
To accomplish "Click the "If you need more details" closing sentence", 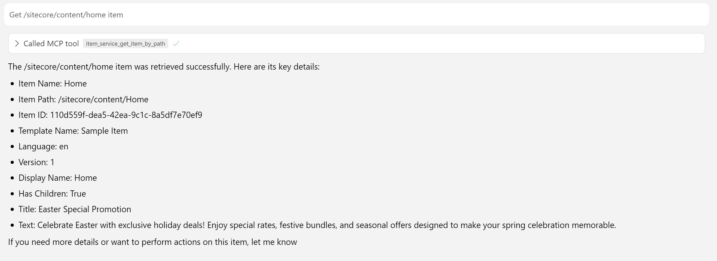I will coord(152,242).
